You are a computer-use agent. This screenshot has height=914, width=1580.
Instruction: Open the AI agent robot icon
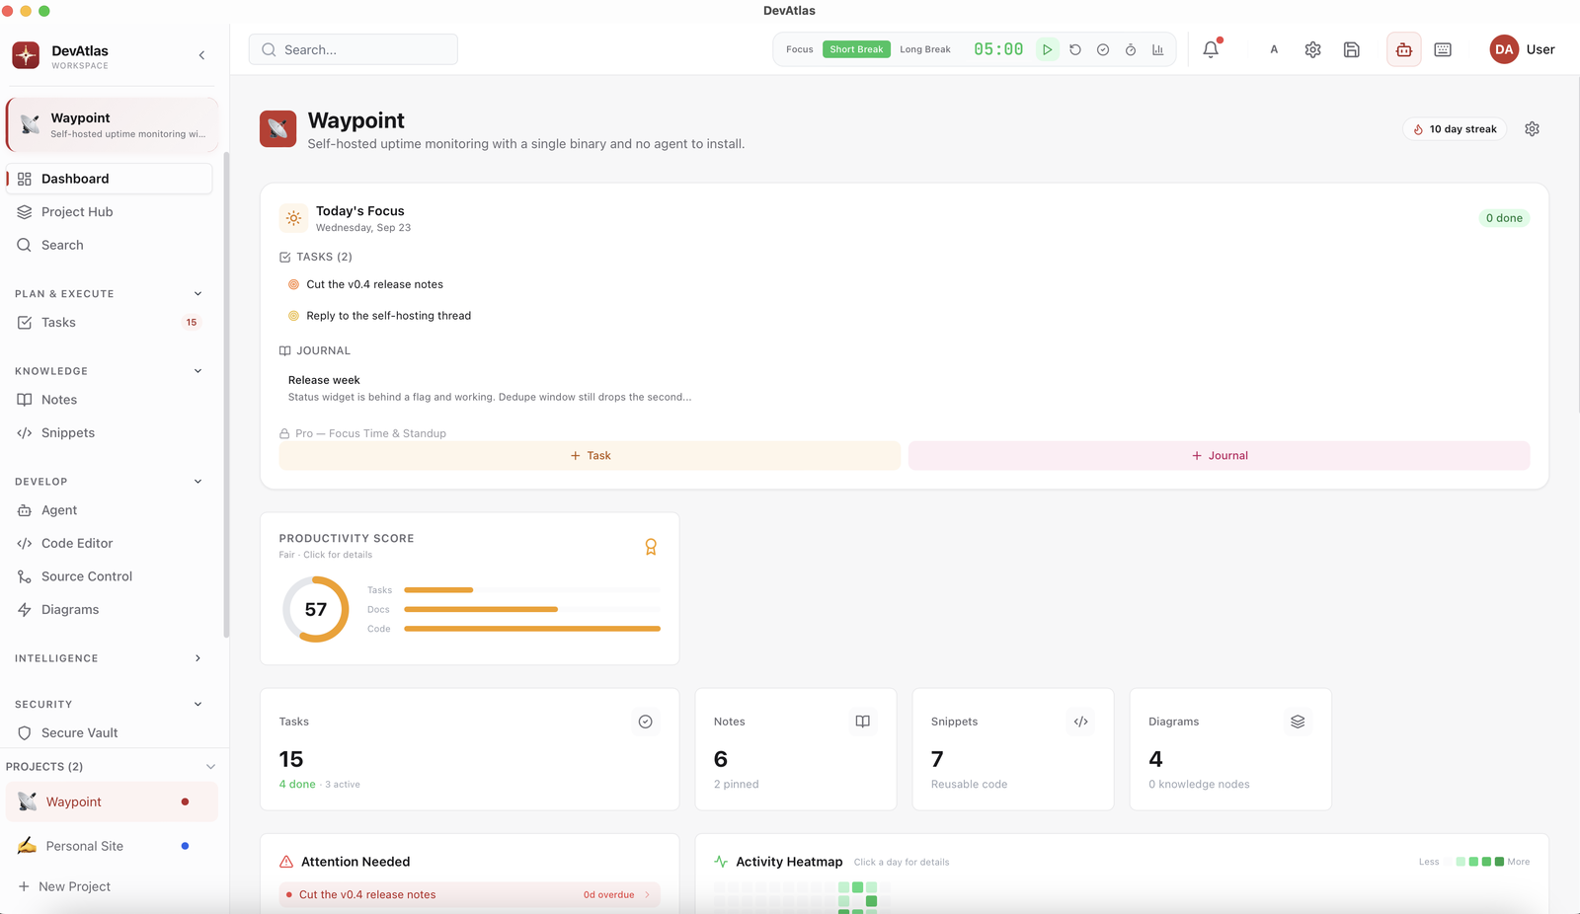1403,49
